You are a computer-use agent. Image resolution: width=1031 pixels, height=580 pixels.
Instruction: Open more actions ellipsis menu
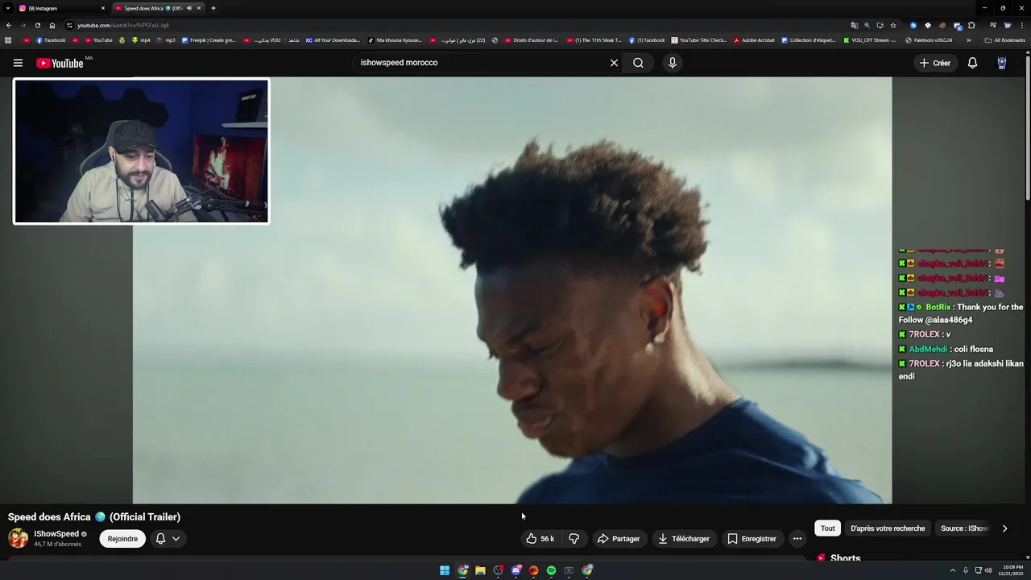(797, 539)
